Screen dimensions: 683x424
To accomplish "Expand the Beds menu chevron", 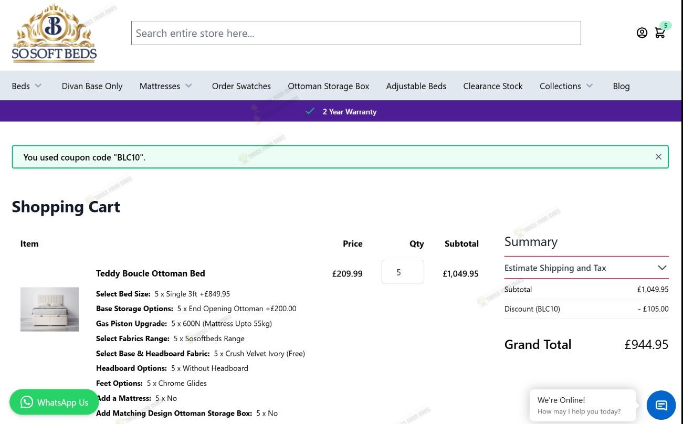I will click(38, 86).
